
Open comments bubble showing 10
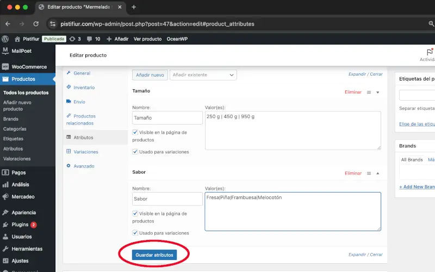[93, 39]
